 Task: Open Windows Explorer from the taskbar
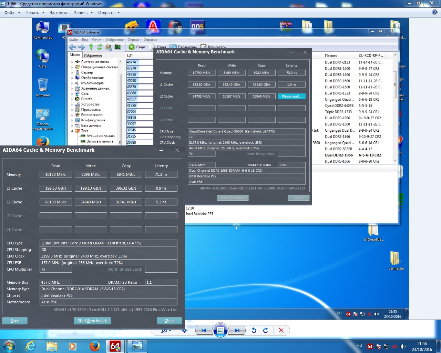tap(52, 346)
